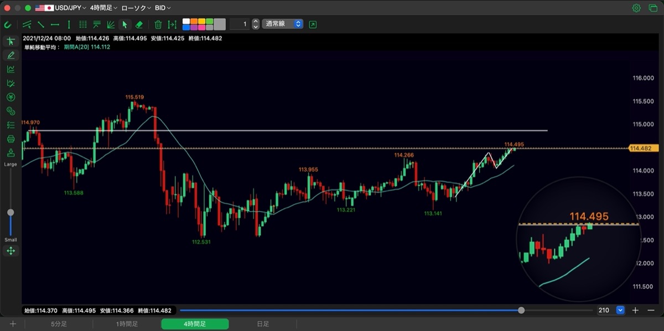Open the dropdown beside the 210 bar count
The height and width of the screenshot is (331, 664).
pyautogui.click(x=620, y=311)
